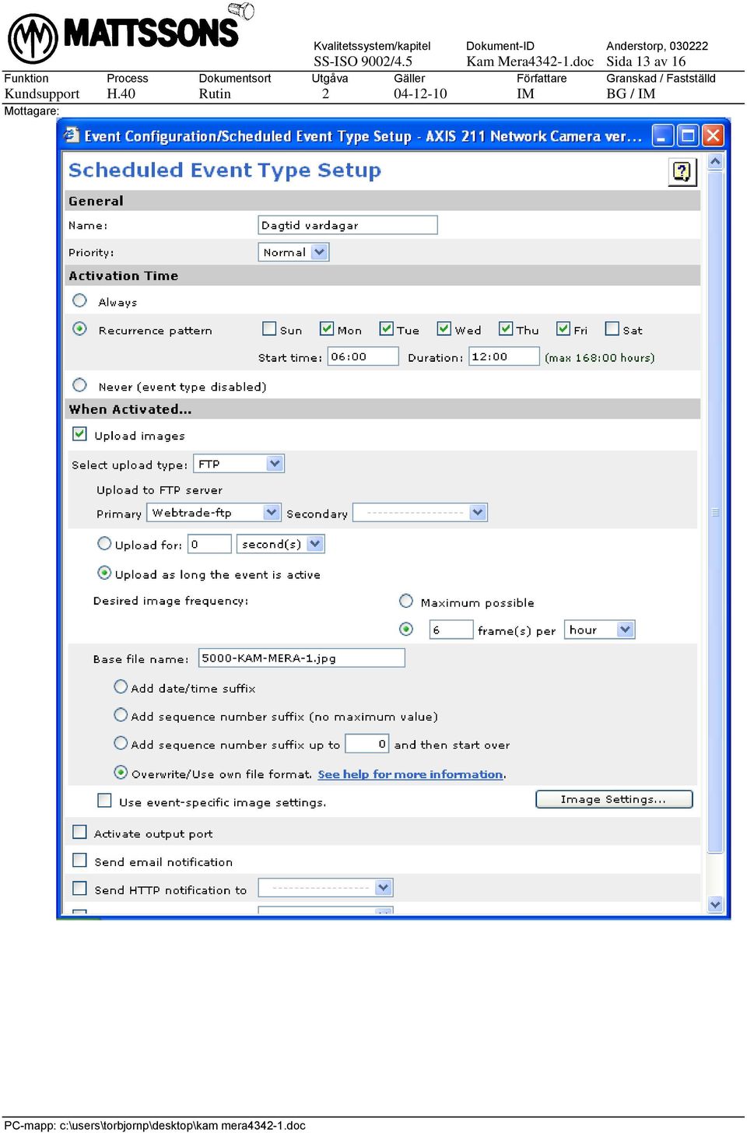Select the Always activation option
This screenshot has width=747, height=1133.
[x=79, y=300]
